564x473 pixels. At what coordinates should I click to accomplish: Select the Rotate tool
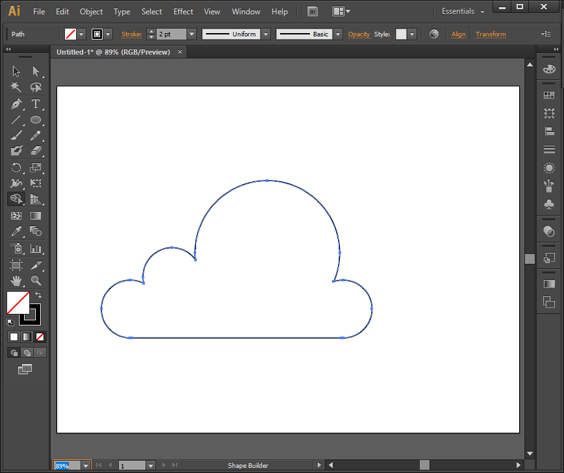(16, 168)
